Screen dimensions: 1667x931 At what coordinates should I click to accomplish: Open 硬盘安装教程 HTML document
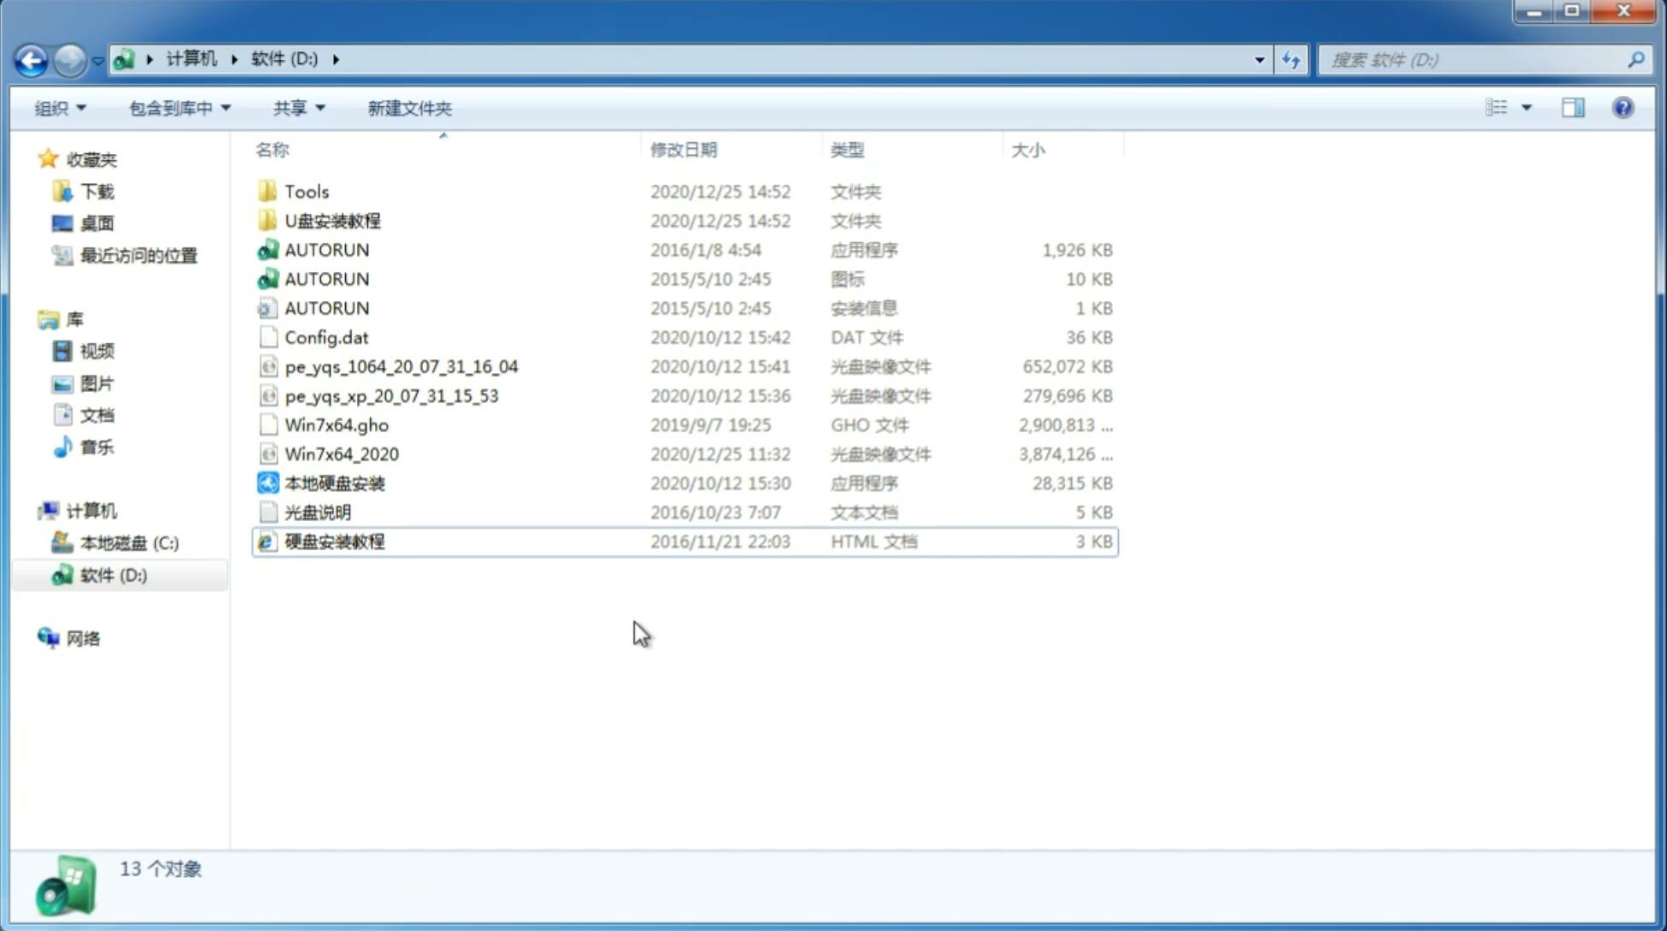tap(334, 541)
